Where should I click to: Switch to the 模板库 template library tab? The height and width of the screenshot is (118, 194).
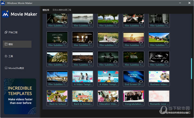click(46, 10)
